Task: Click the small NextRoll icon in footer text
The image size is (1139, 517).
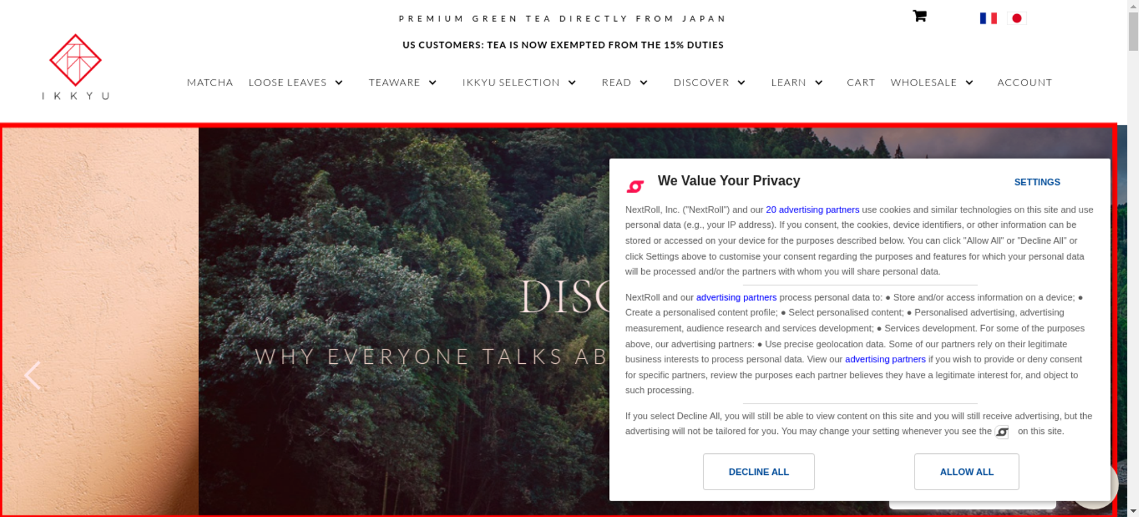Action: coord(1002,432)
